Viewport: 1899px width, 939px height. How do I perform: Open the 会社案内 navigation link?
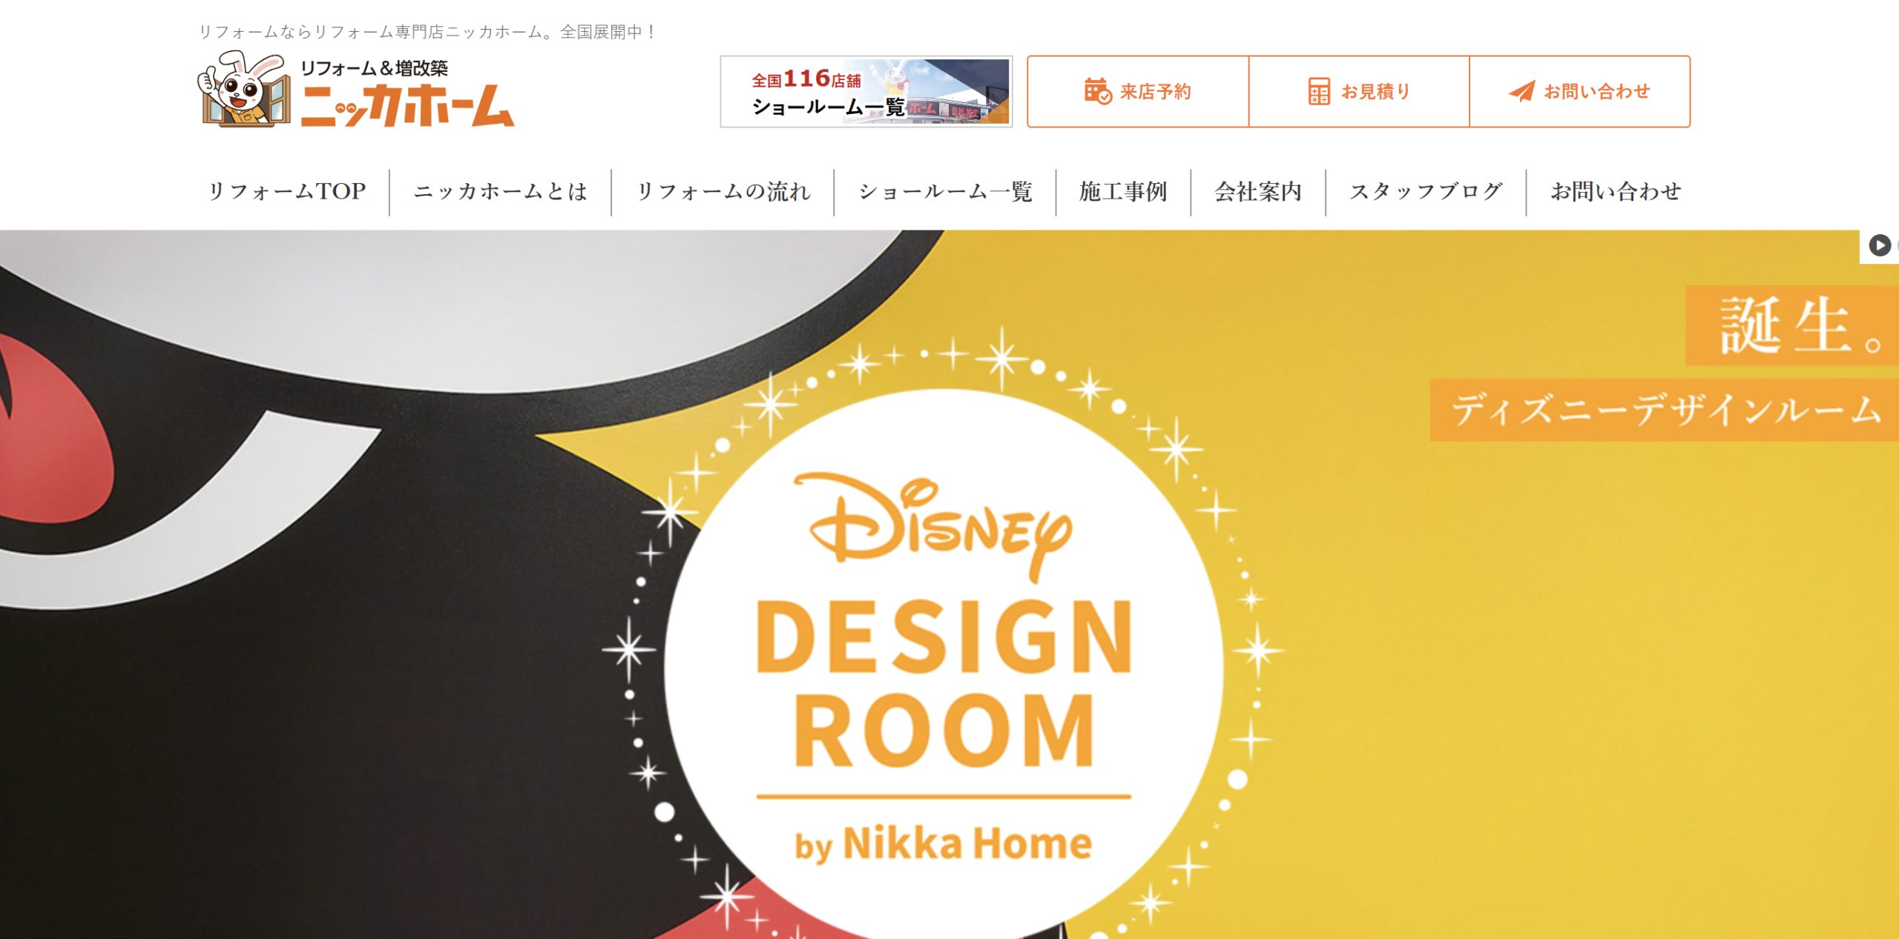point(1258,192)
